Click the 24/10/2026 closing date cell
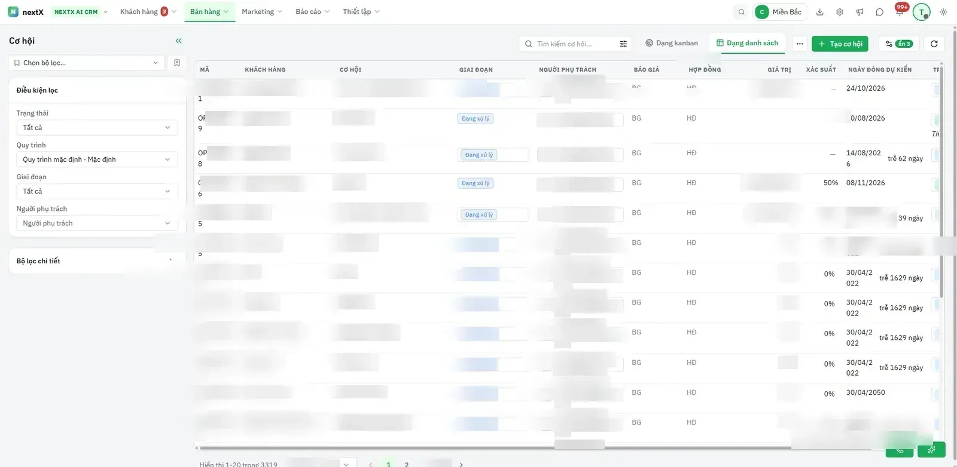The image size is (957, 467). coord(865,88)
